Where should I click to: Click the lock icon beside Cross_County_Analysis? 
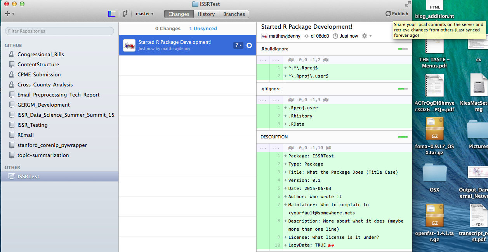click(12, 85)
